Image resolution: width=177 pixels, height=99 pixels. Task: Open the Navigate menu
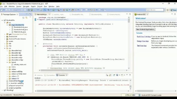(x=26, y=7)
